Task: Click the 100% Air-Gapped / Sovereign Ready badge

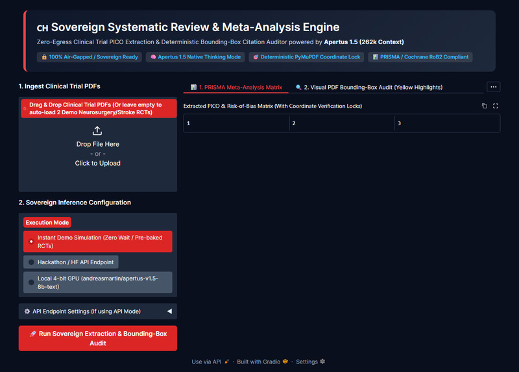Action: pos(90,57)
